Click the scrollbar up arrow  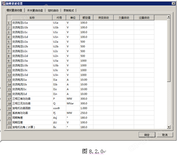[x=169, y=17]
